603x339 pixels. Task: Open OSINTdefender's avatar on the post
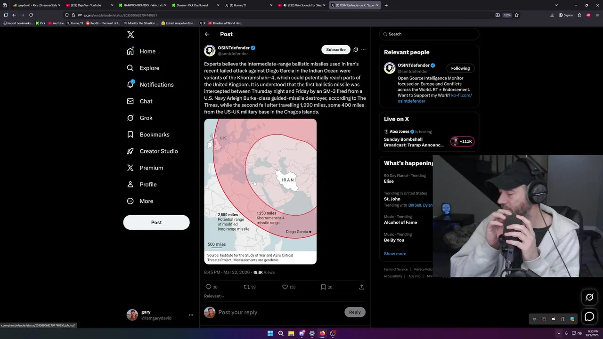(x=210, y=50)
